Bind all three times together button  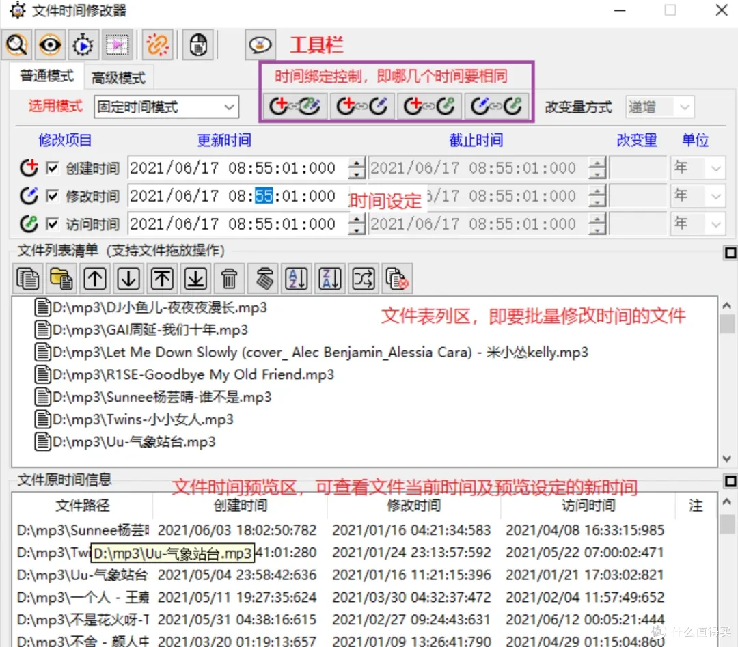point(295,106)
